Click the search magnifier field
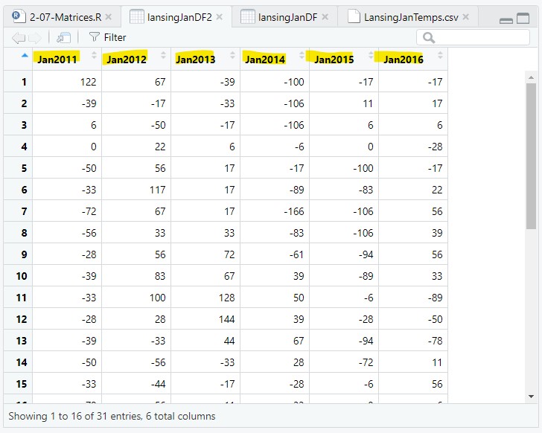542x433 pixels. tap(473, 37)
